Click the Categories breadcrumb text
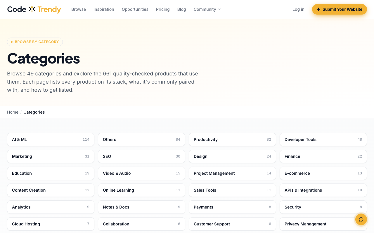 (x=34, y=112)
